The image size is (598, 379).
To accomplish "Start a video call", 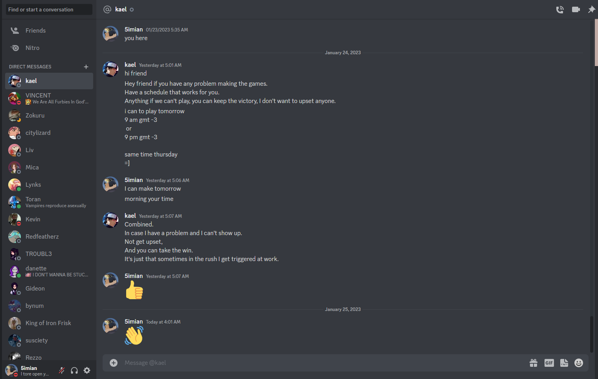I will (x=576, y=9).
